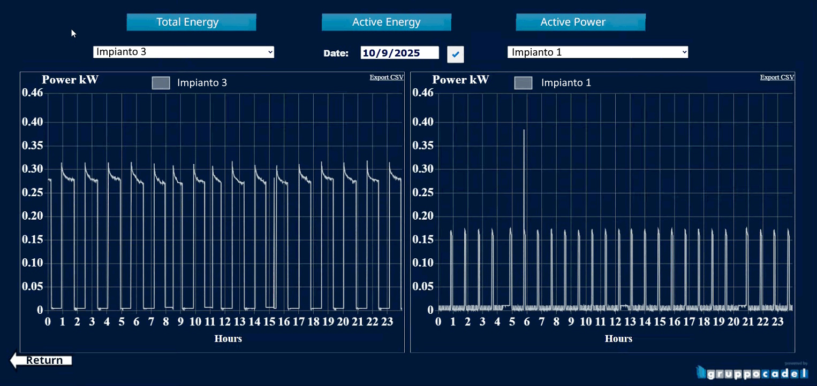The image size is (817, 386).
Task: Click the Power kW title on left chart
Action: (70, 80)
